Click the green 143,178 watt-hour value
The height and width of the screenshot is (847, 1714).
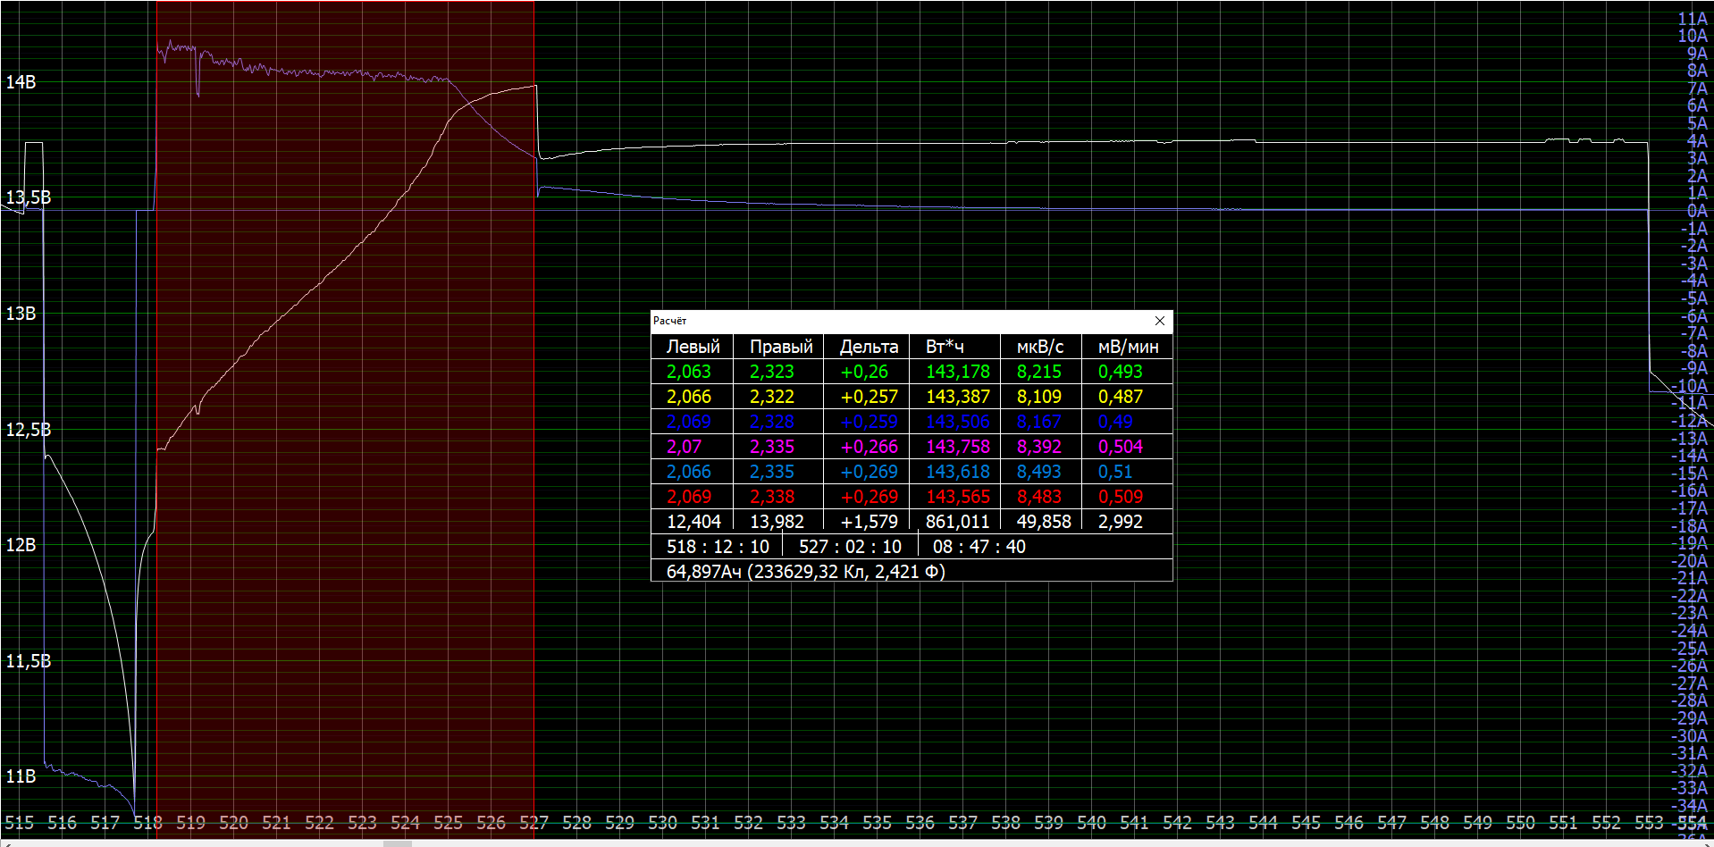957,372
